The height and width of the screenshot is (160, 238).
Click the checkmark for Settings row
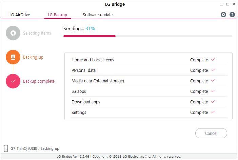tap(213, 112)
